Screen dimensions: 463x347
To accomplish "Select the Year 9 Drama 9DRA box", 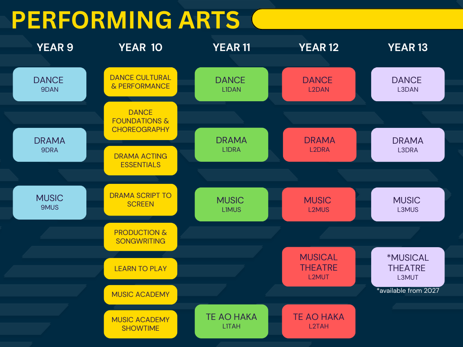I will (49, 145).
